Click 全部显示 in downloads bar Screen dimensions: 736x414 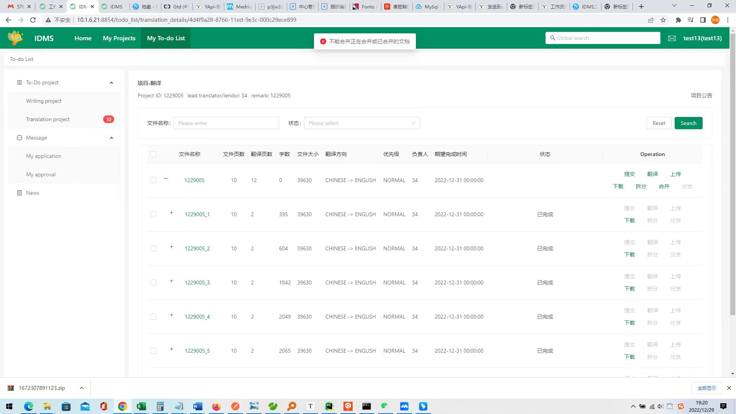[706, 388]
